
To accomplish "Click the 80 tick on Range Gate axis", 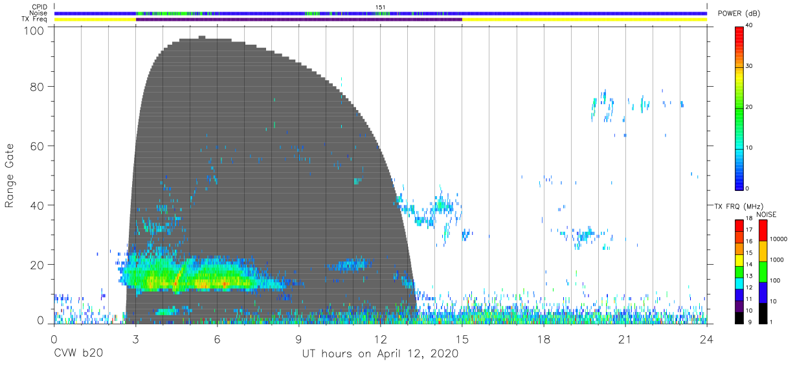I will pos(38,87).
